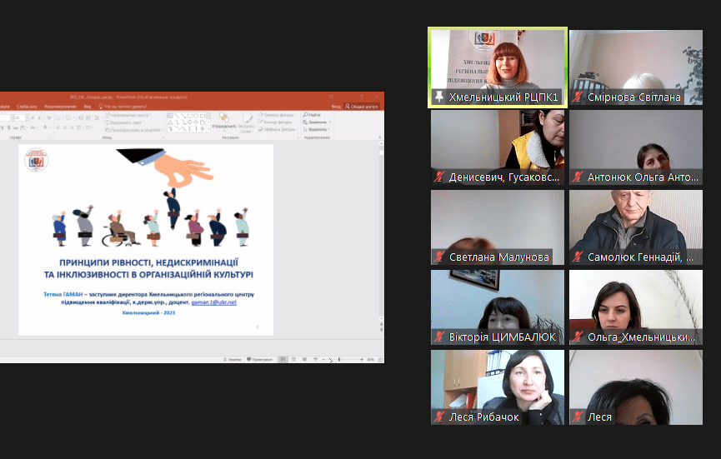Toggle the Примечания comments pane

260,359
